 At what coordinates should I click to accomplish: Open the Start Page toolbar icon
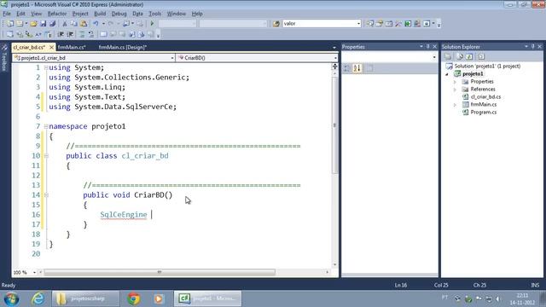408,24
